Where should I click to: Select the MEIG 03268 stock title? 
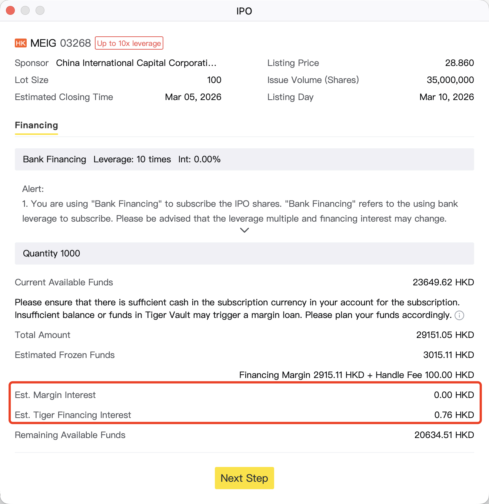pos(60,43)
